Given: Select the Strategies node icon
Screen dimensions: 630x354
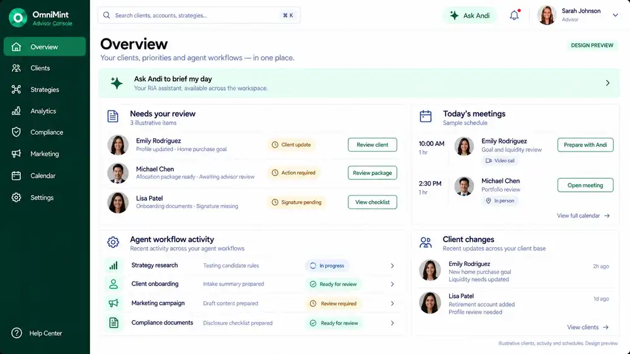Looking at the screenshot, I should click(16, 89).
